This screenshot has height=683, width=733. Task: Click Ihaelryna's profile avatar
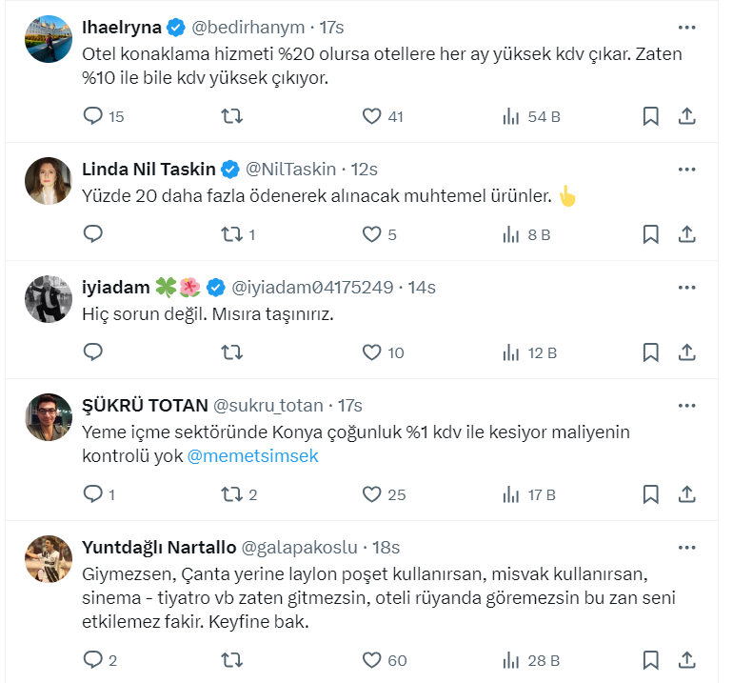tap(49, 39)
